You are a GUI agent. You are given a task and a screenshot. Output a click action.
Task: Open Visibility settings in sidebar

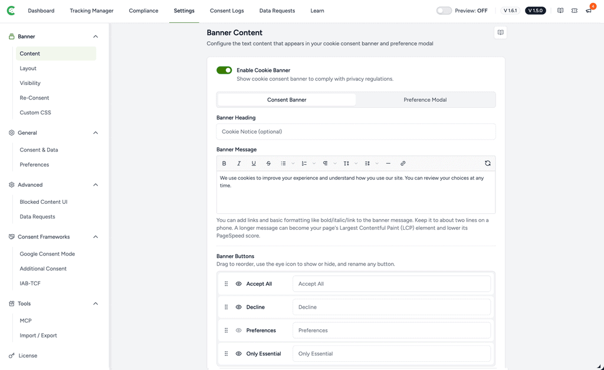click(30, 83)
